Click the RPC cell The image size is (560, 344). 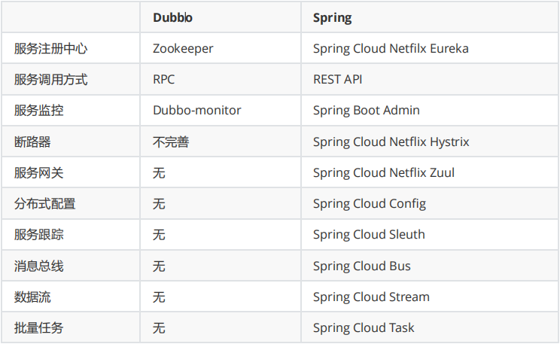(x=164, y=79)
